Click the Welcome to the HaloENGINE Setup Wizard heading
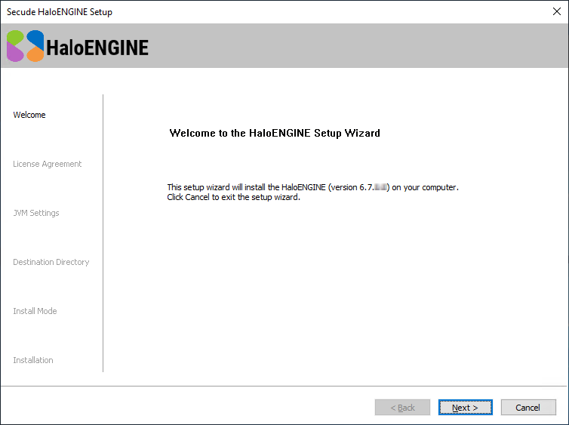This screenshot has width=569, height=425. point(275,133)
